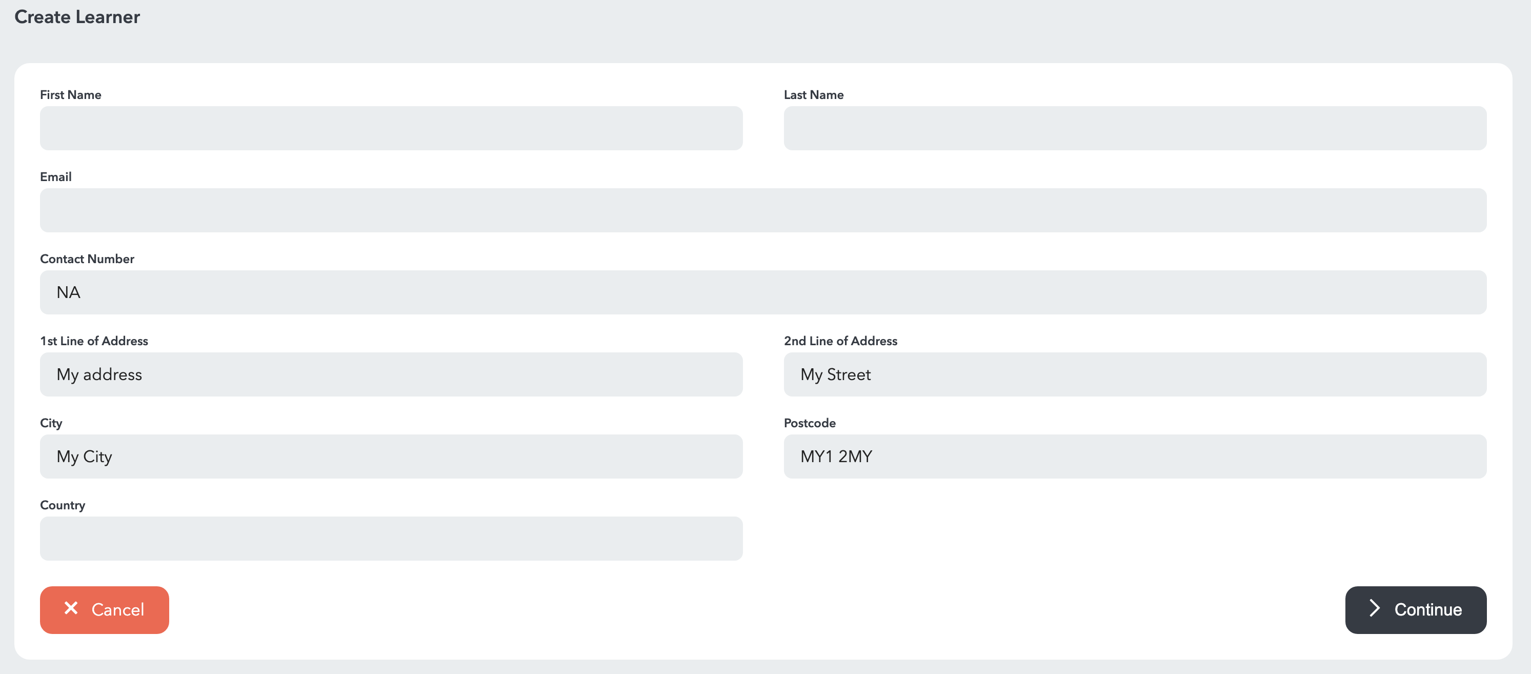
Task: Click the First Name input field
Action: 391,128
